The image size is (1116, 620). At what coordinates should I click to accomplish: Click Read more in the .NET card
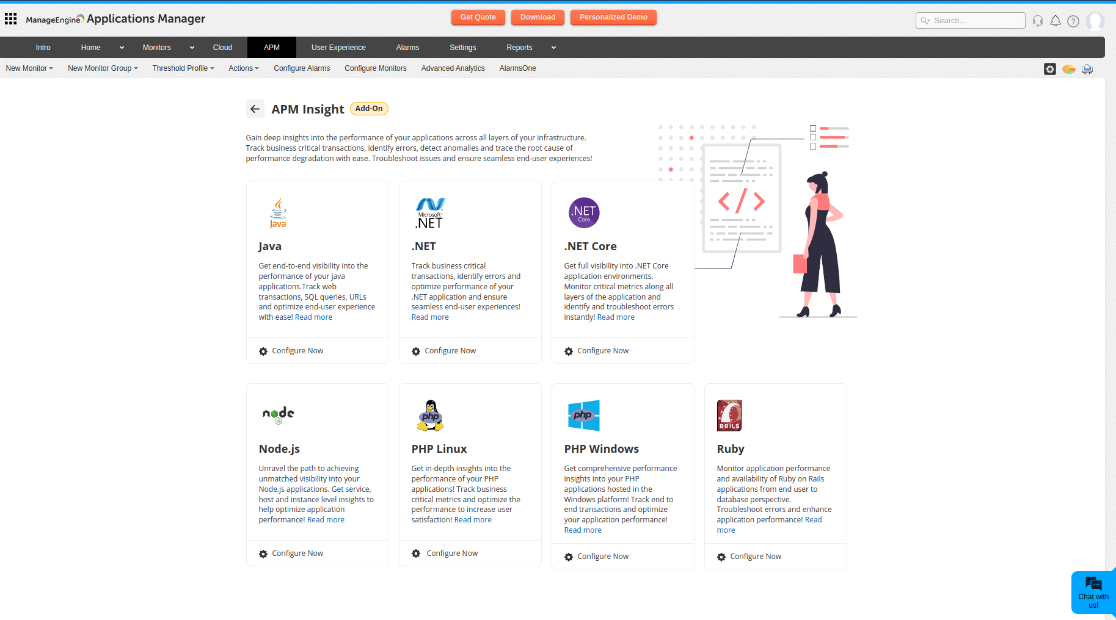click(x=430, y=317)
